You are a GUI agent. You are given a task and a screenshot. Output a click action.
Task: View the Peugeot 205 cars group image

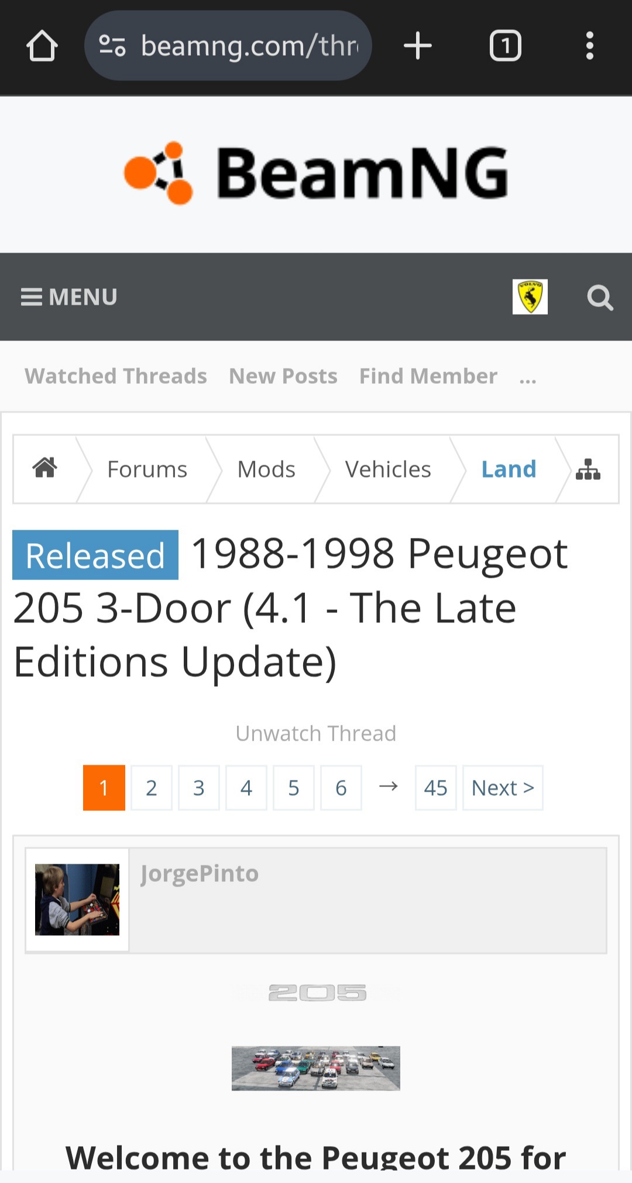(x=316, y=1068)
